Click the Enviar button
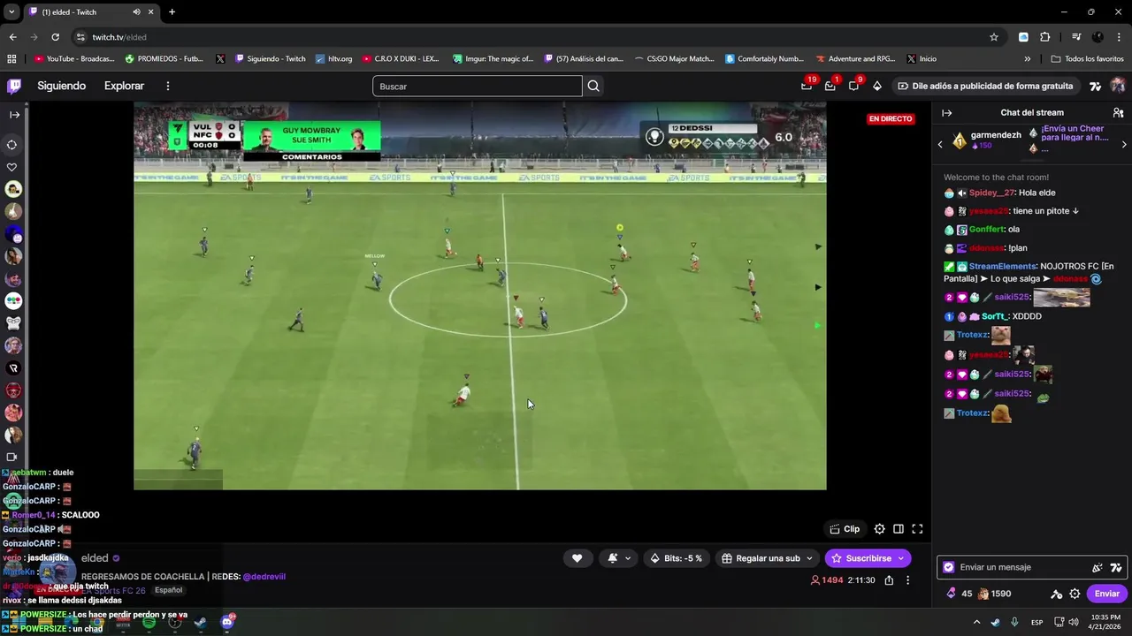Viewport: 1132px width, 636px height. (x=1106, y=594)
